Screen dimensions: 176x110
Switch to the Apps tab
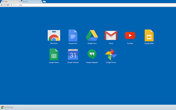pyautogui.click(x=11, y=2)
